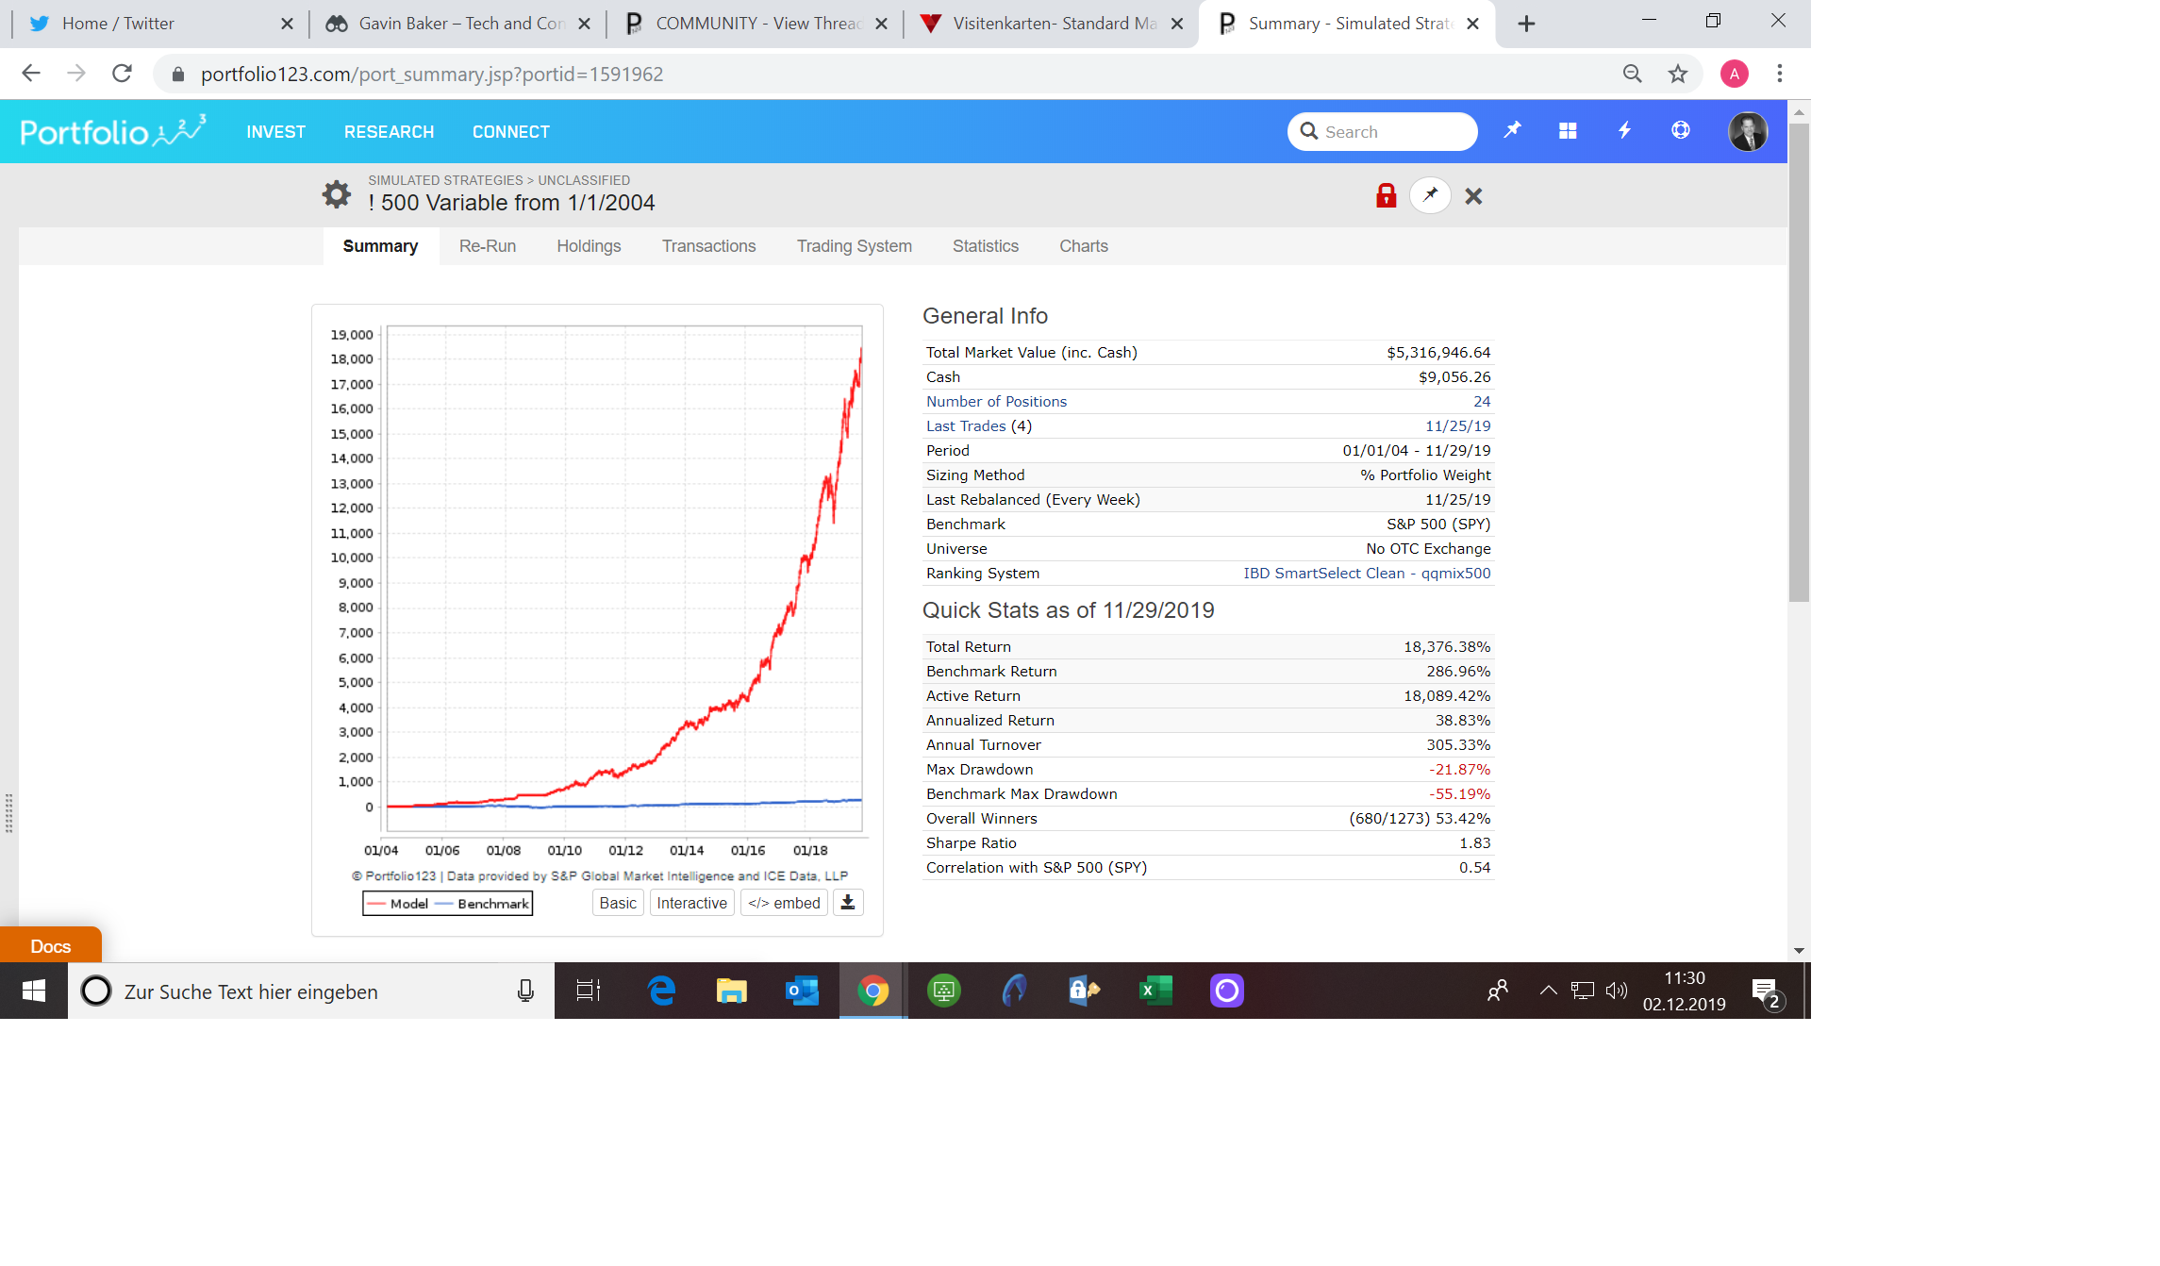Click the pin icon in the blue header
2160x1266 pixels.
pyautogui.click(x=1512, y=130)
